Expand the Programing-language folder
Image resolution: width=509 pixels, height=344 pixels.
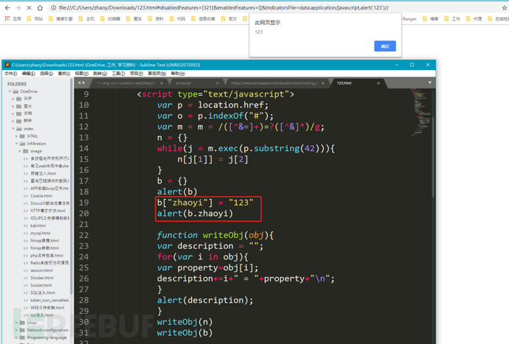click(16, 337)
